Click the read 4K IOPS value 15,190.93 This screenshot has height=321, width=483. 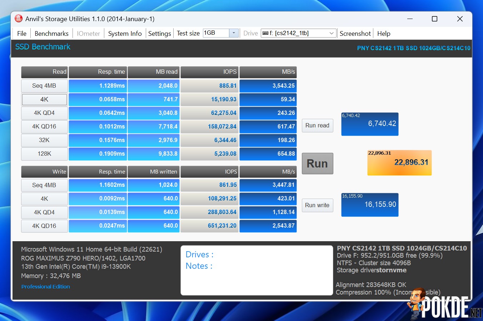pos(209,99)
